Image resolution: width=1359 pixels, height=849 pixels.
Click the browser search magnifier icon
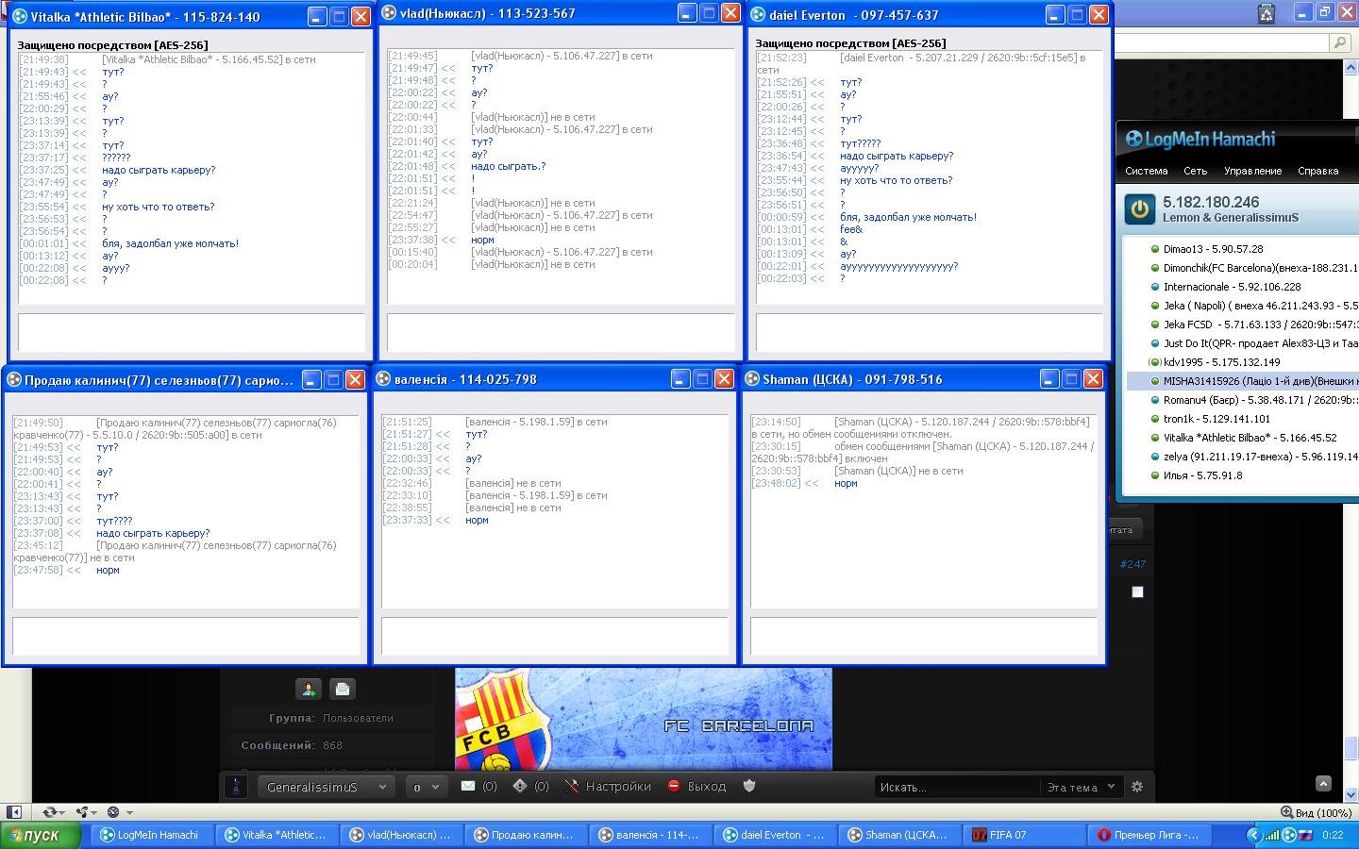(x=1338, y=42)
